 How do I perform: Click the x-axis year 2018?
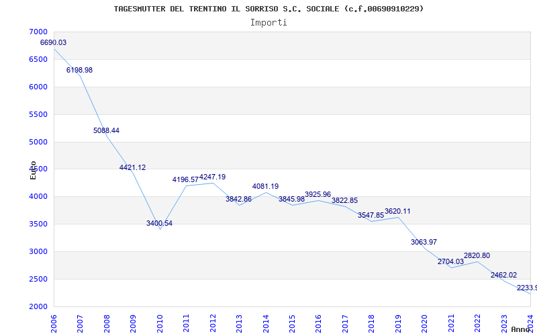coord(372,323)
